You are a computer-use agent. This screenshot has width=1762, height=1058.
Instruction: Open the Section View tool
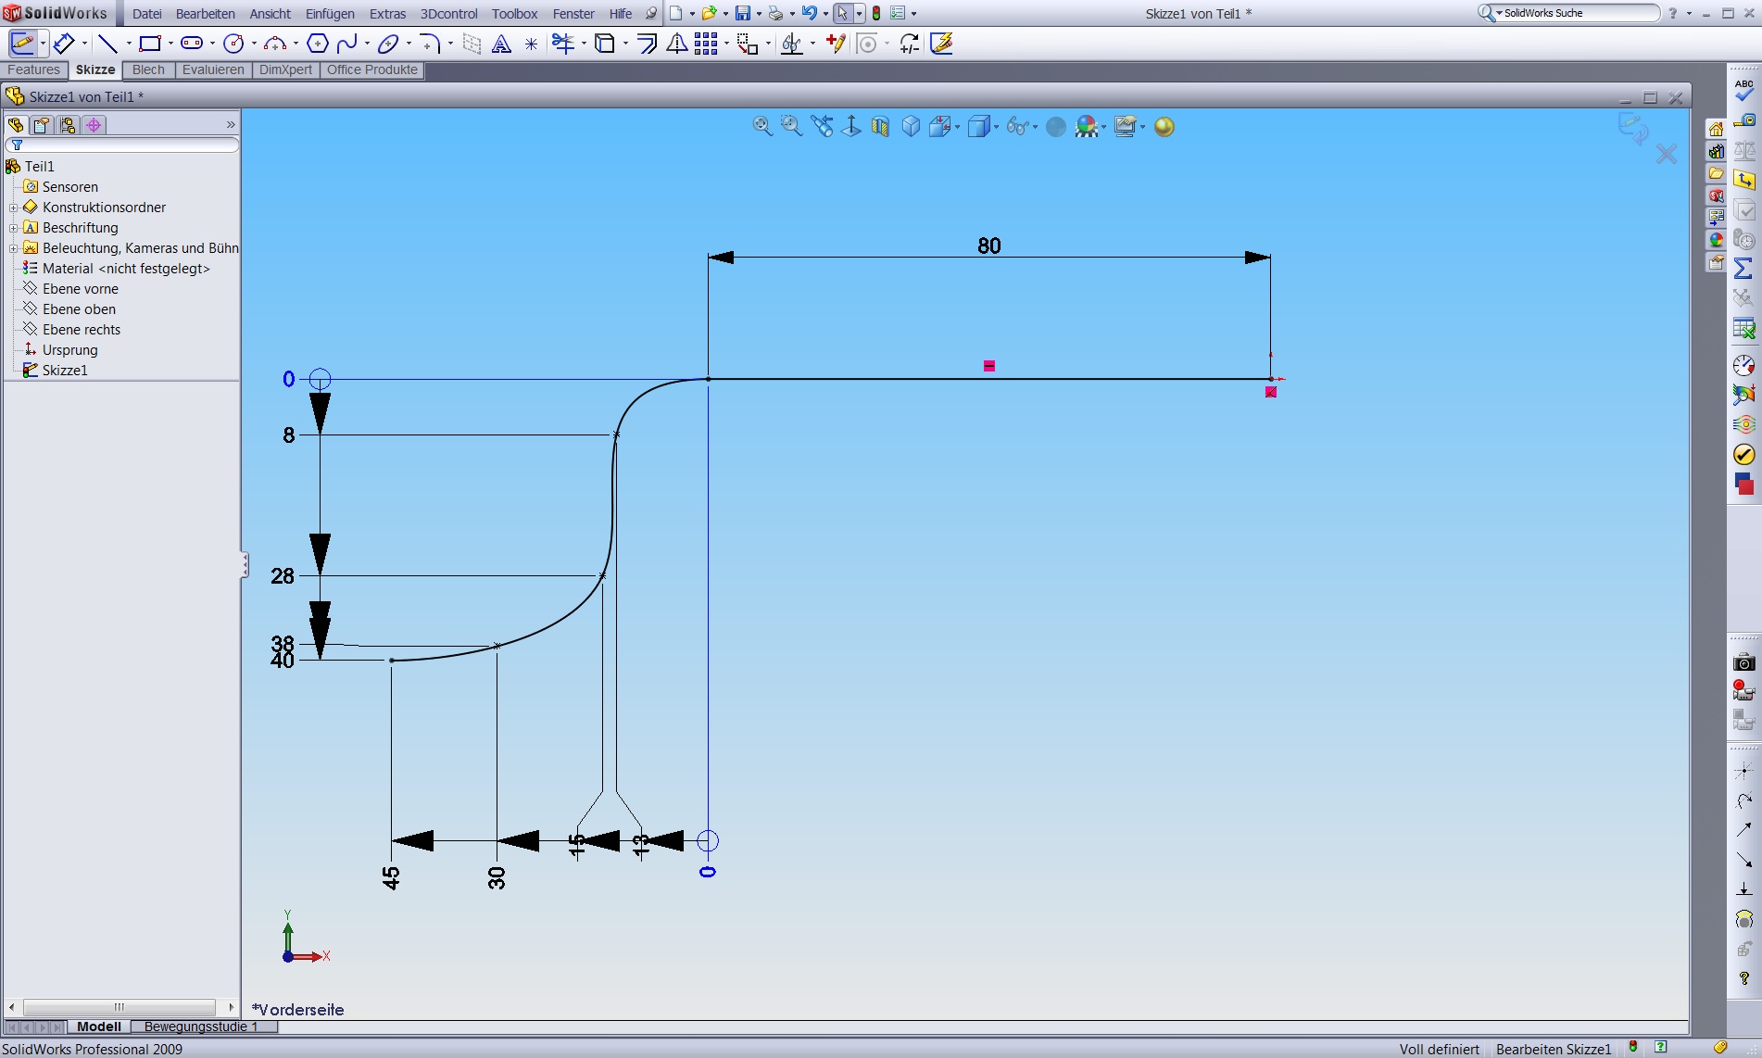click(880, 127)
